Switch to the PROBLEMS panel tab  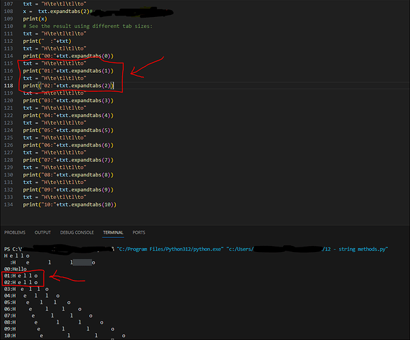coord(15,232)
